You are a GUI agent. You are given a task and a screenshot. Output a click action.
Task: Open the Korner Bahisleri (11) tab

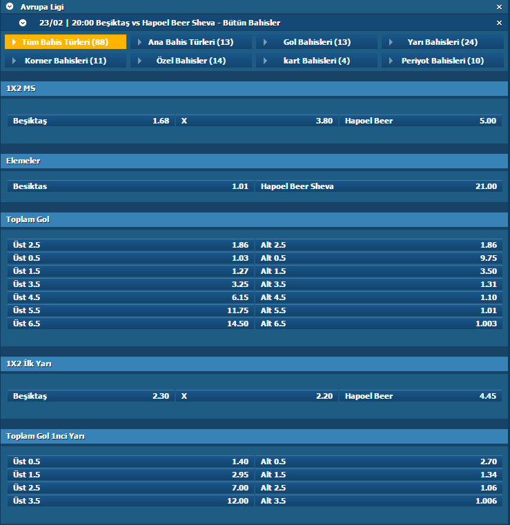66,61
